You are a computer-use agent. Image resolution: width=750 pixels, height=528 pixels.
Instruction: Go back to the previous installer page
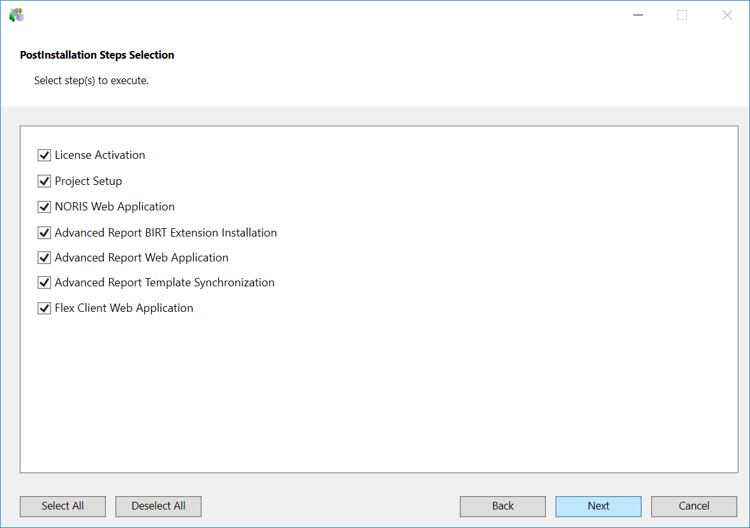pyautogui.click(x=503, y=506)
